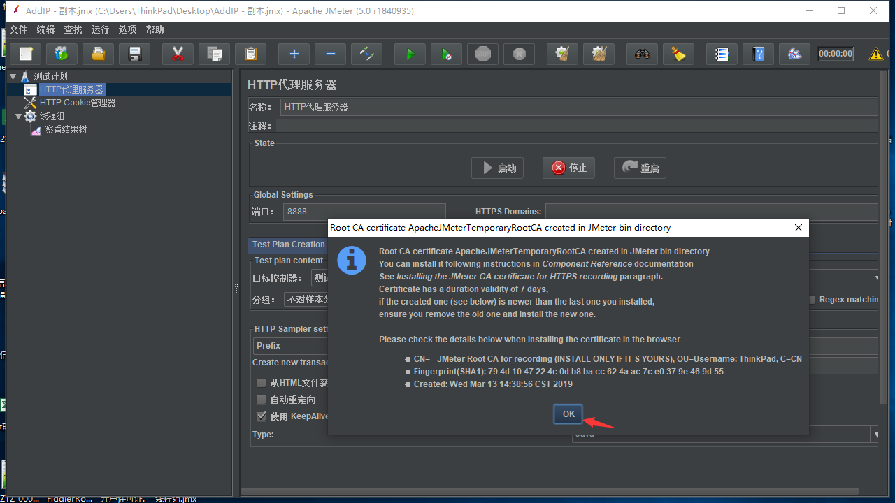Copy the selected node using copy icon

[x=214, y=54]
